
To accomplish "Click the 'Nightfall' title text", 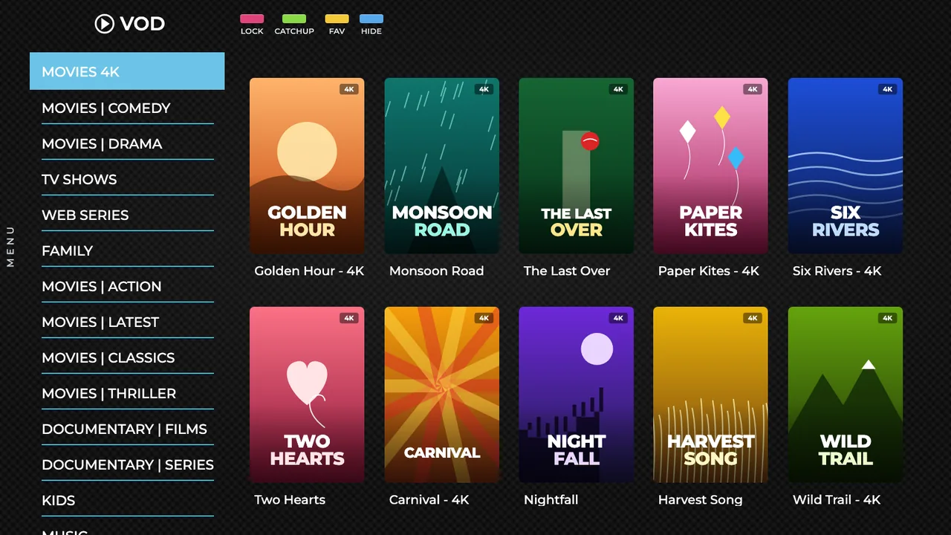I will point(551,500).
